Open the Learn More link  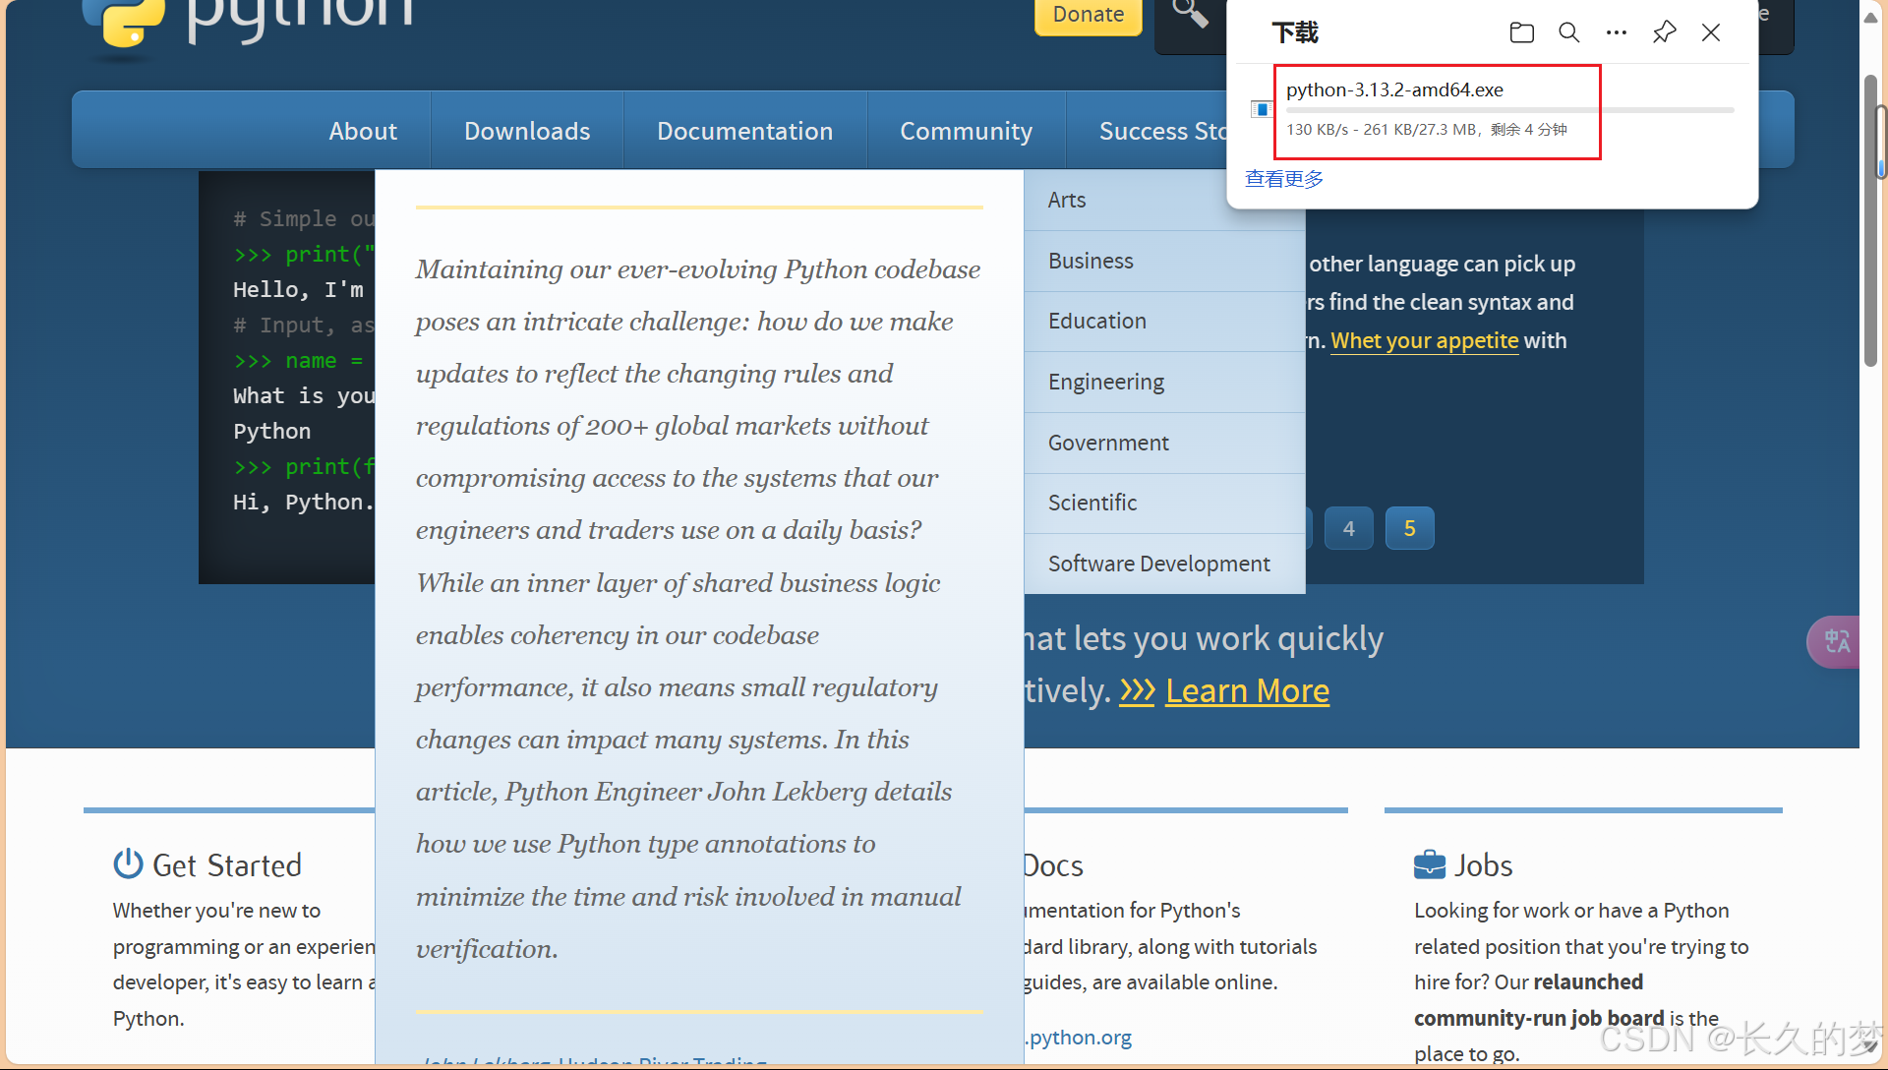coord(1247,690)
